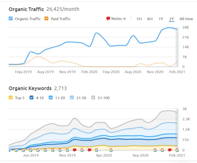Click the Google update icon at Feb 2021
Viewport: 197px width, 163px height.
click(177, 150)
